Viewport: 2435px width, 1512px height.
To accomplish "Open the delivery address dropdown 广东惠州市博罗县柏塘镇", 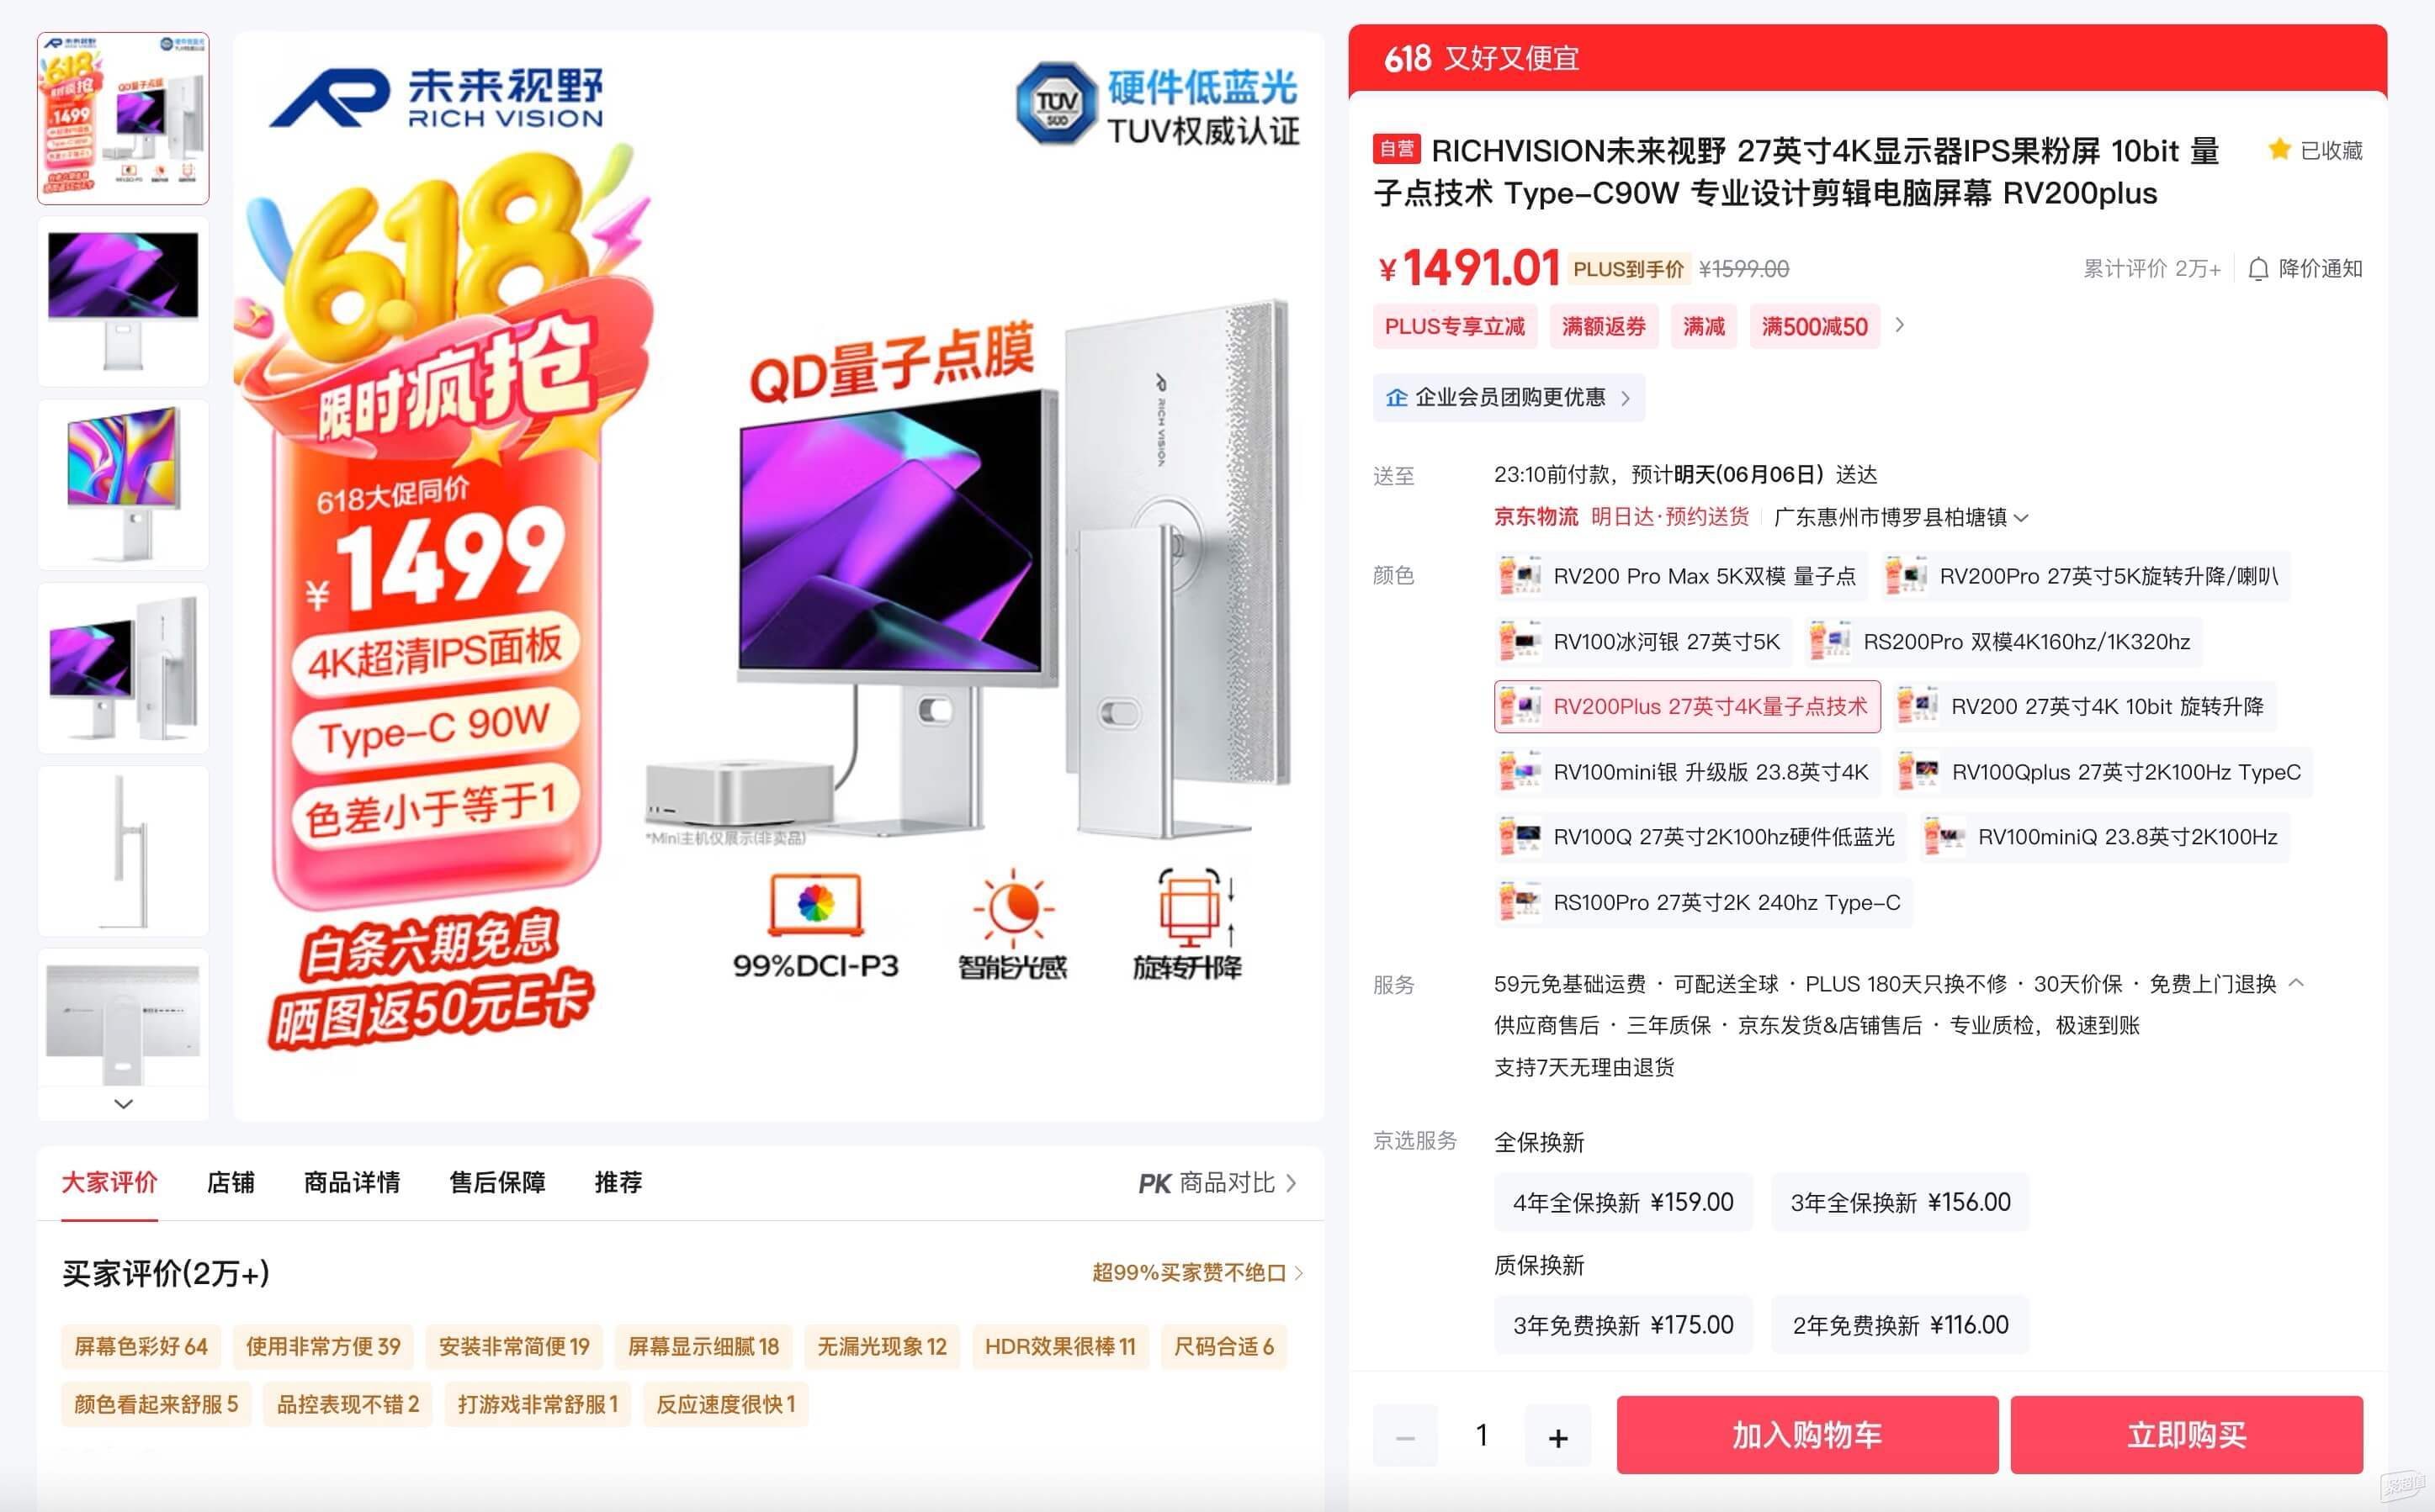I will coord(1901,517).
